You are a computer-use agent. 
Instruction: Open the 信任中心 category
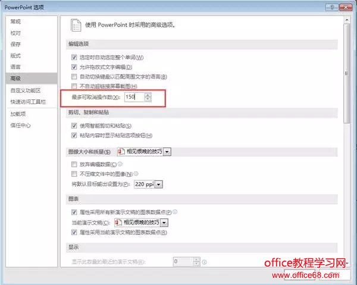tap(32, 126)
